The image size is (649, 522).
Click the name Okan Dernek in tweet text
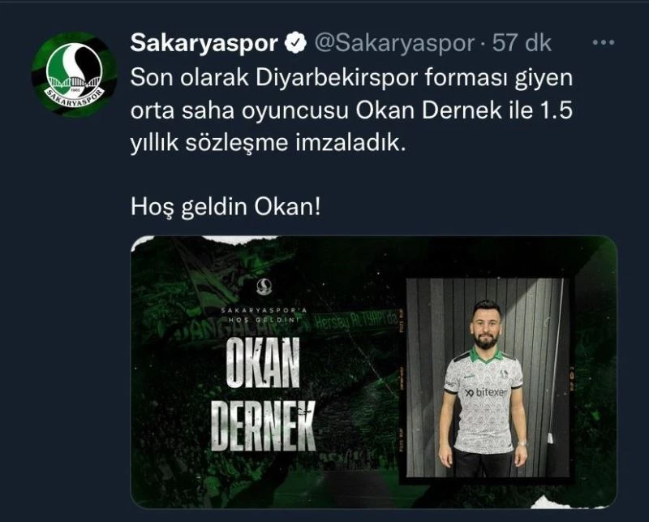pos(429,110)
